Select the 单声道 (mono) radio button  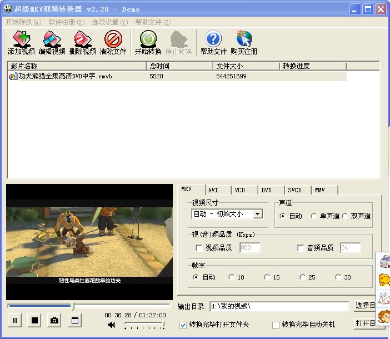(313, 216)
